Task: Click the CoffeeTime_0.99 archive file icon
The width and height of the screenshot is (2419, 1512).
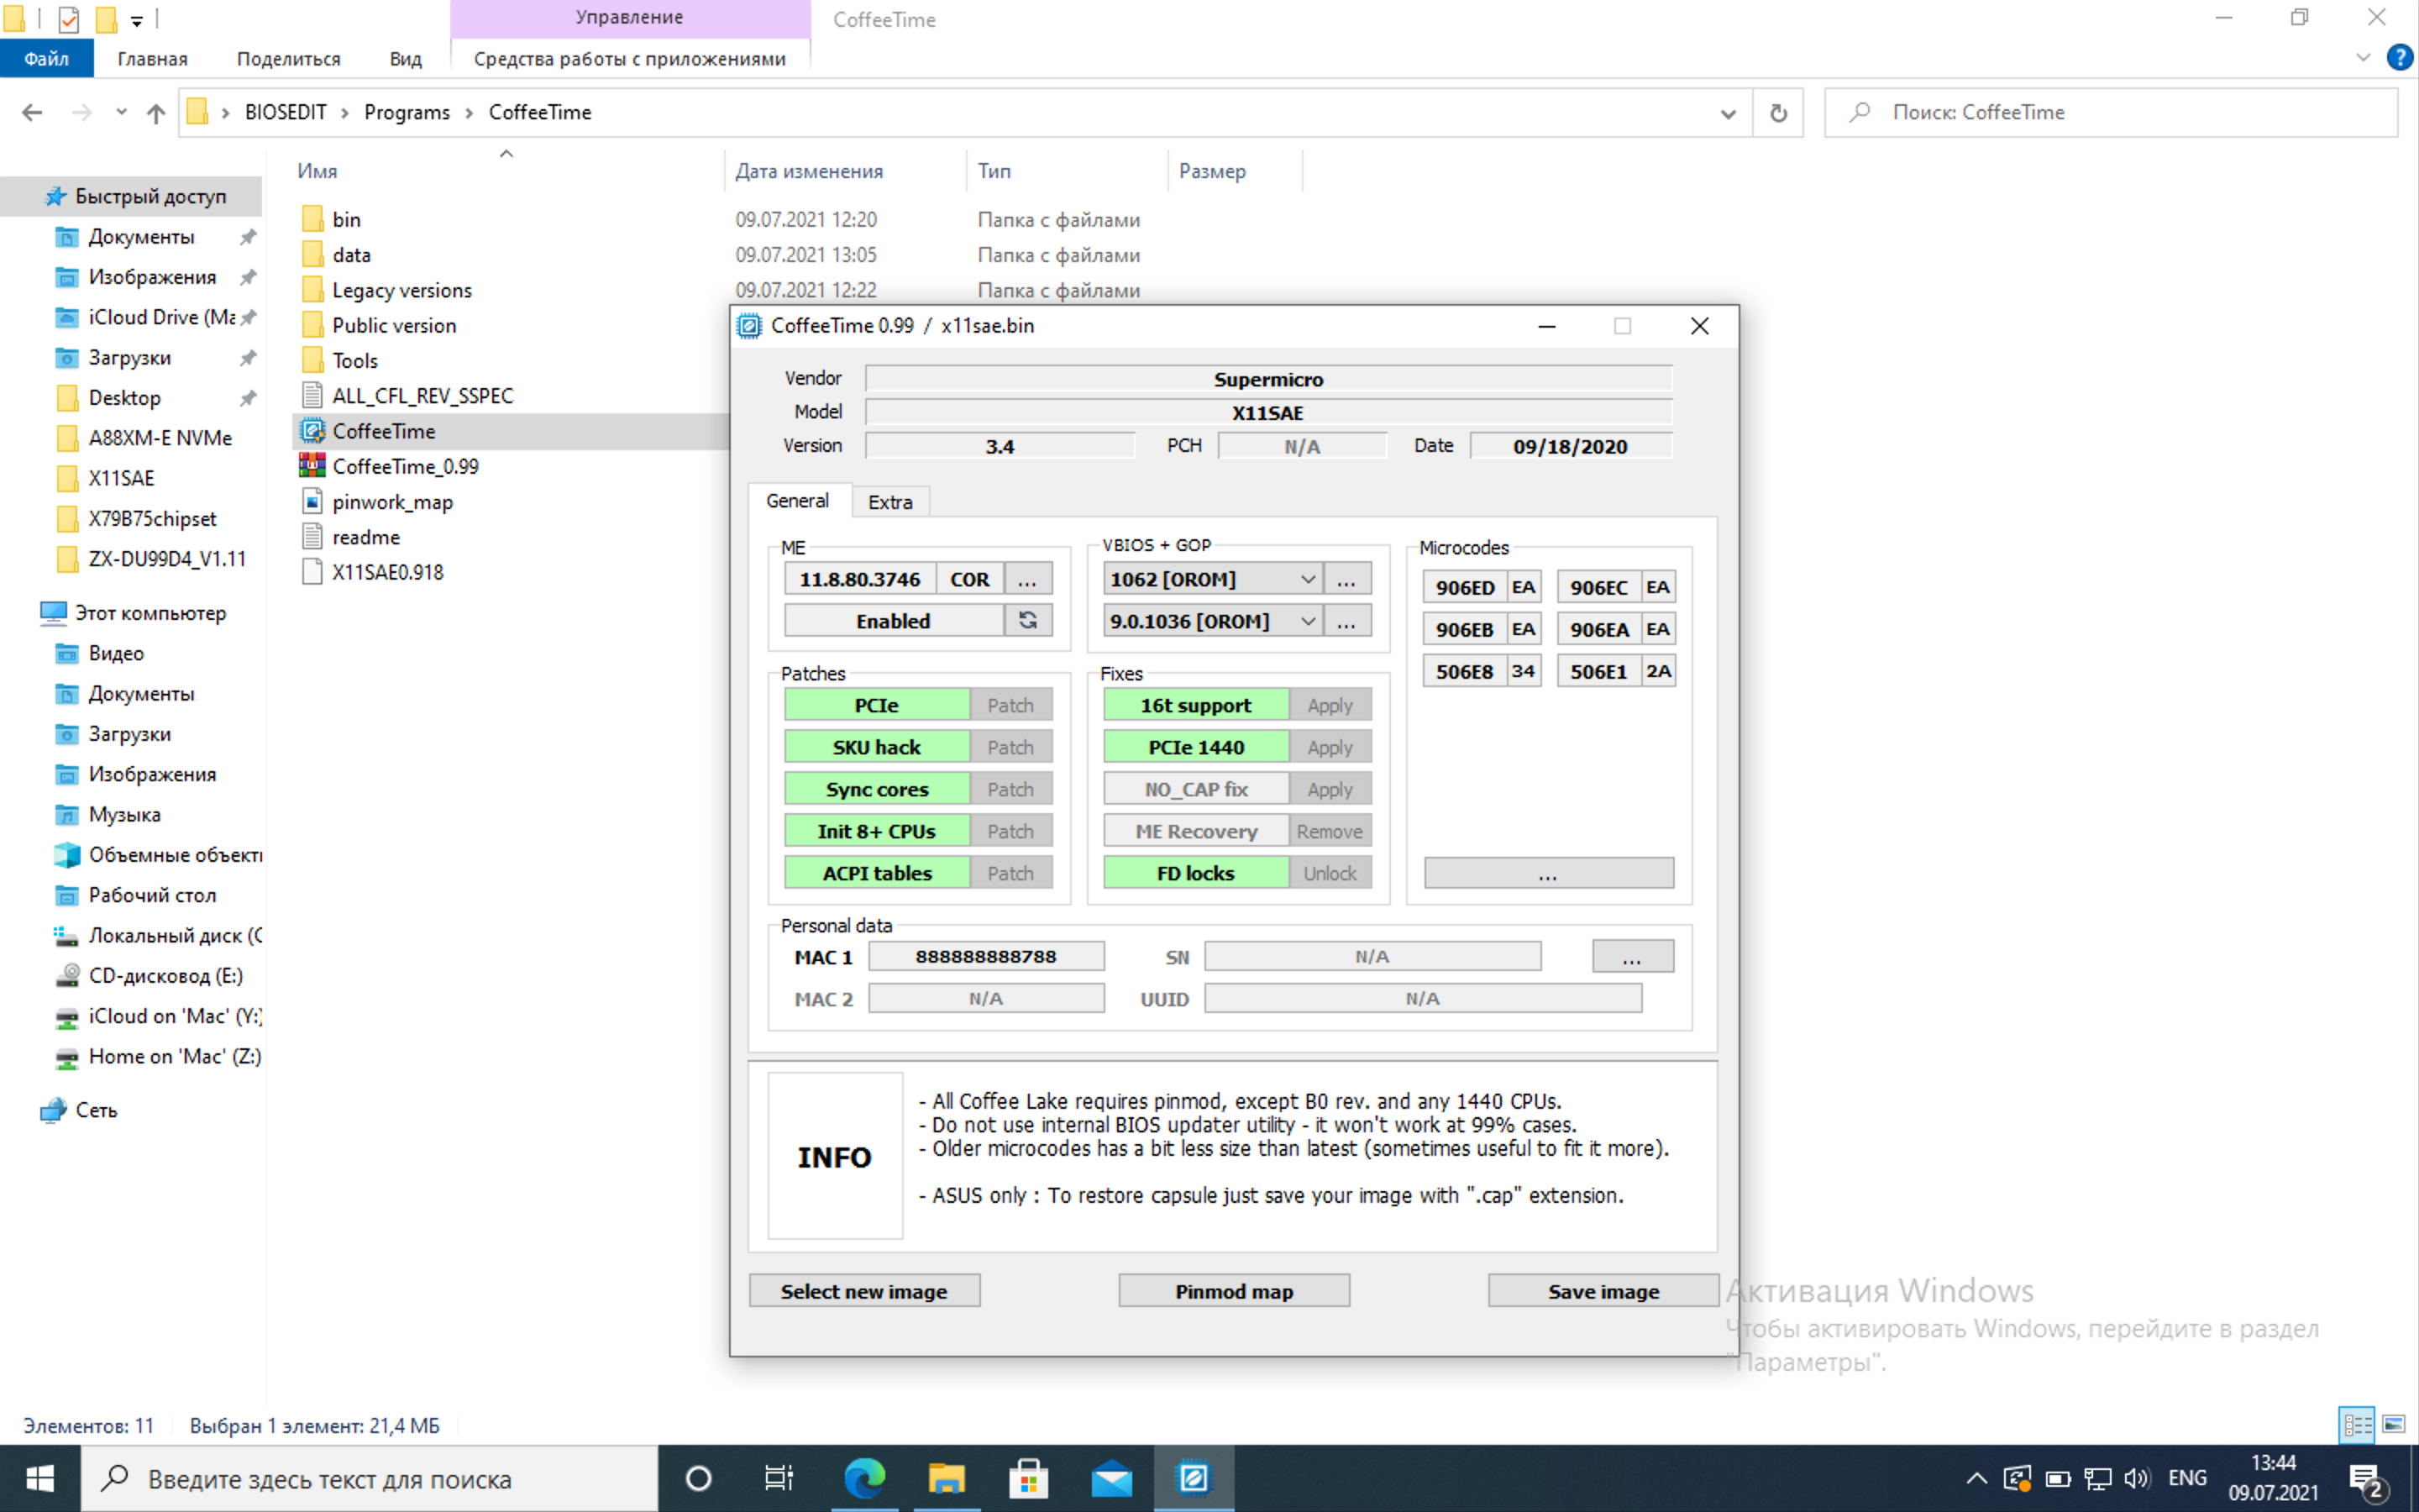Action: [312, 466]
